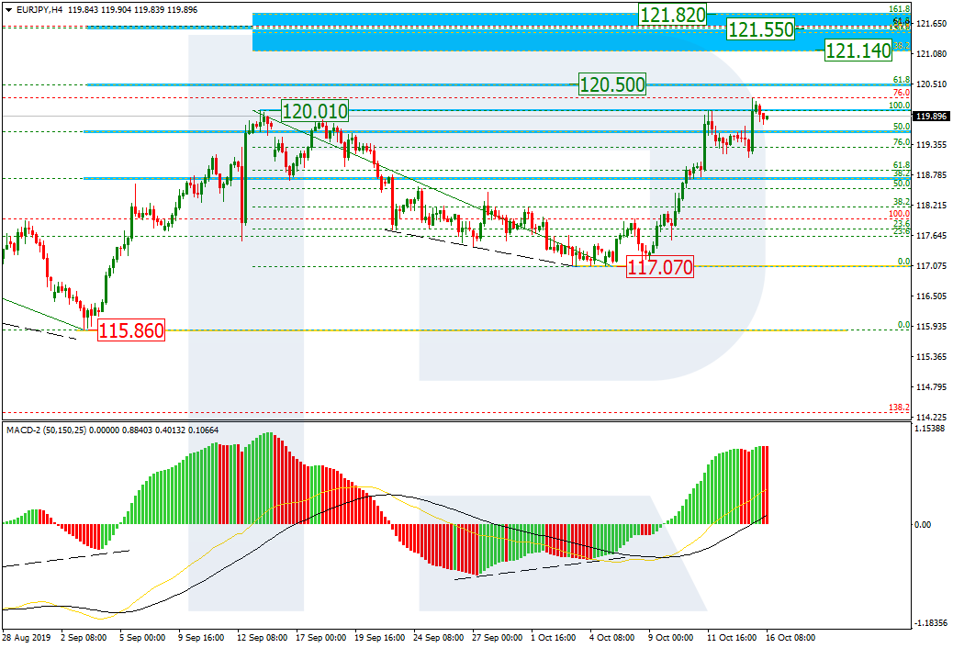This screenshot has height=648, width=953.
Task: Click the 0.0 Fibonacci label at 117.070 level
Action: pyautogui.click(x=903, y=262)
